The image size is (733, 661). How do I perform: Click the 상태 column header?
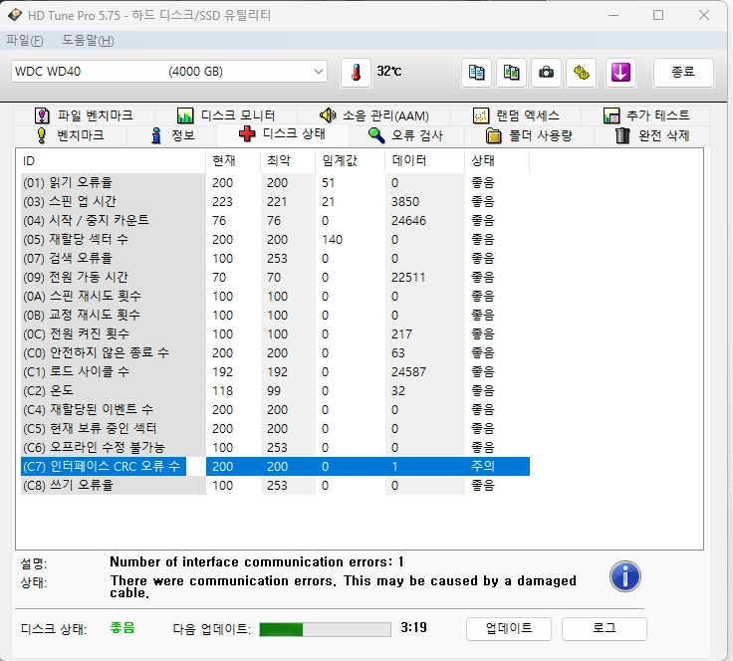(497, 161)
